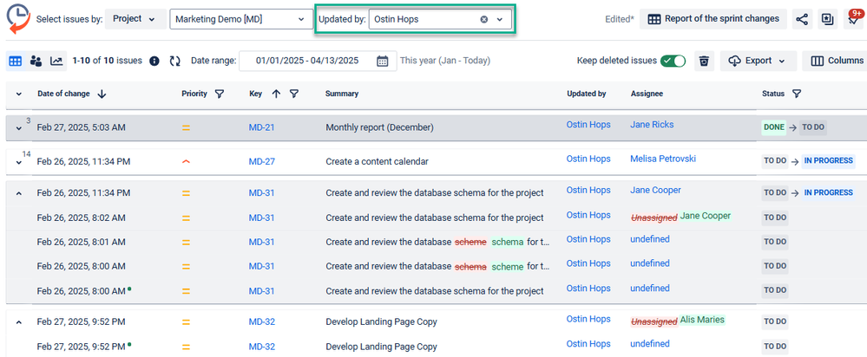Open MD-32 link at first 9:52 PM row
The width and height of the screenshot is (867, 357).
click(261, 322)
